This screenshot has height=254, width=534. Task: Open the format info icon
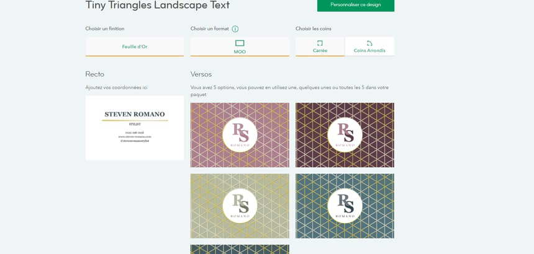[235, 29]
